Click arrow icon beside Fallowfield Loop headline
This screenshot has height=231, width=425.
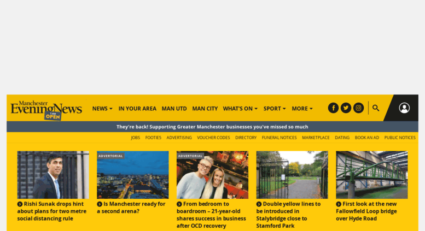point(339,204)
